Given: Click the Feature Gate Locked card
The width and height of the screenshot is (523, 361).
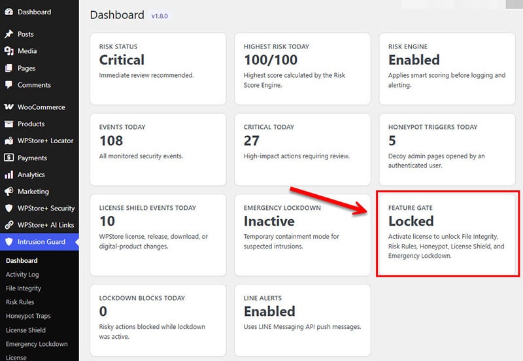Looking at the screenshot, I should [x=447, y=235].
